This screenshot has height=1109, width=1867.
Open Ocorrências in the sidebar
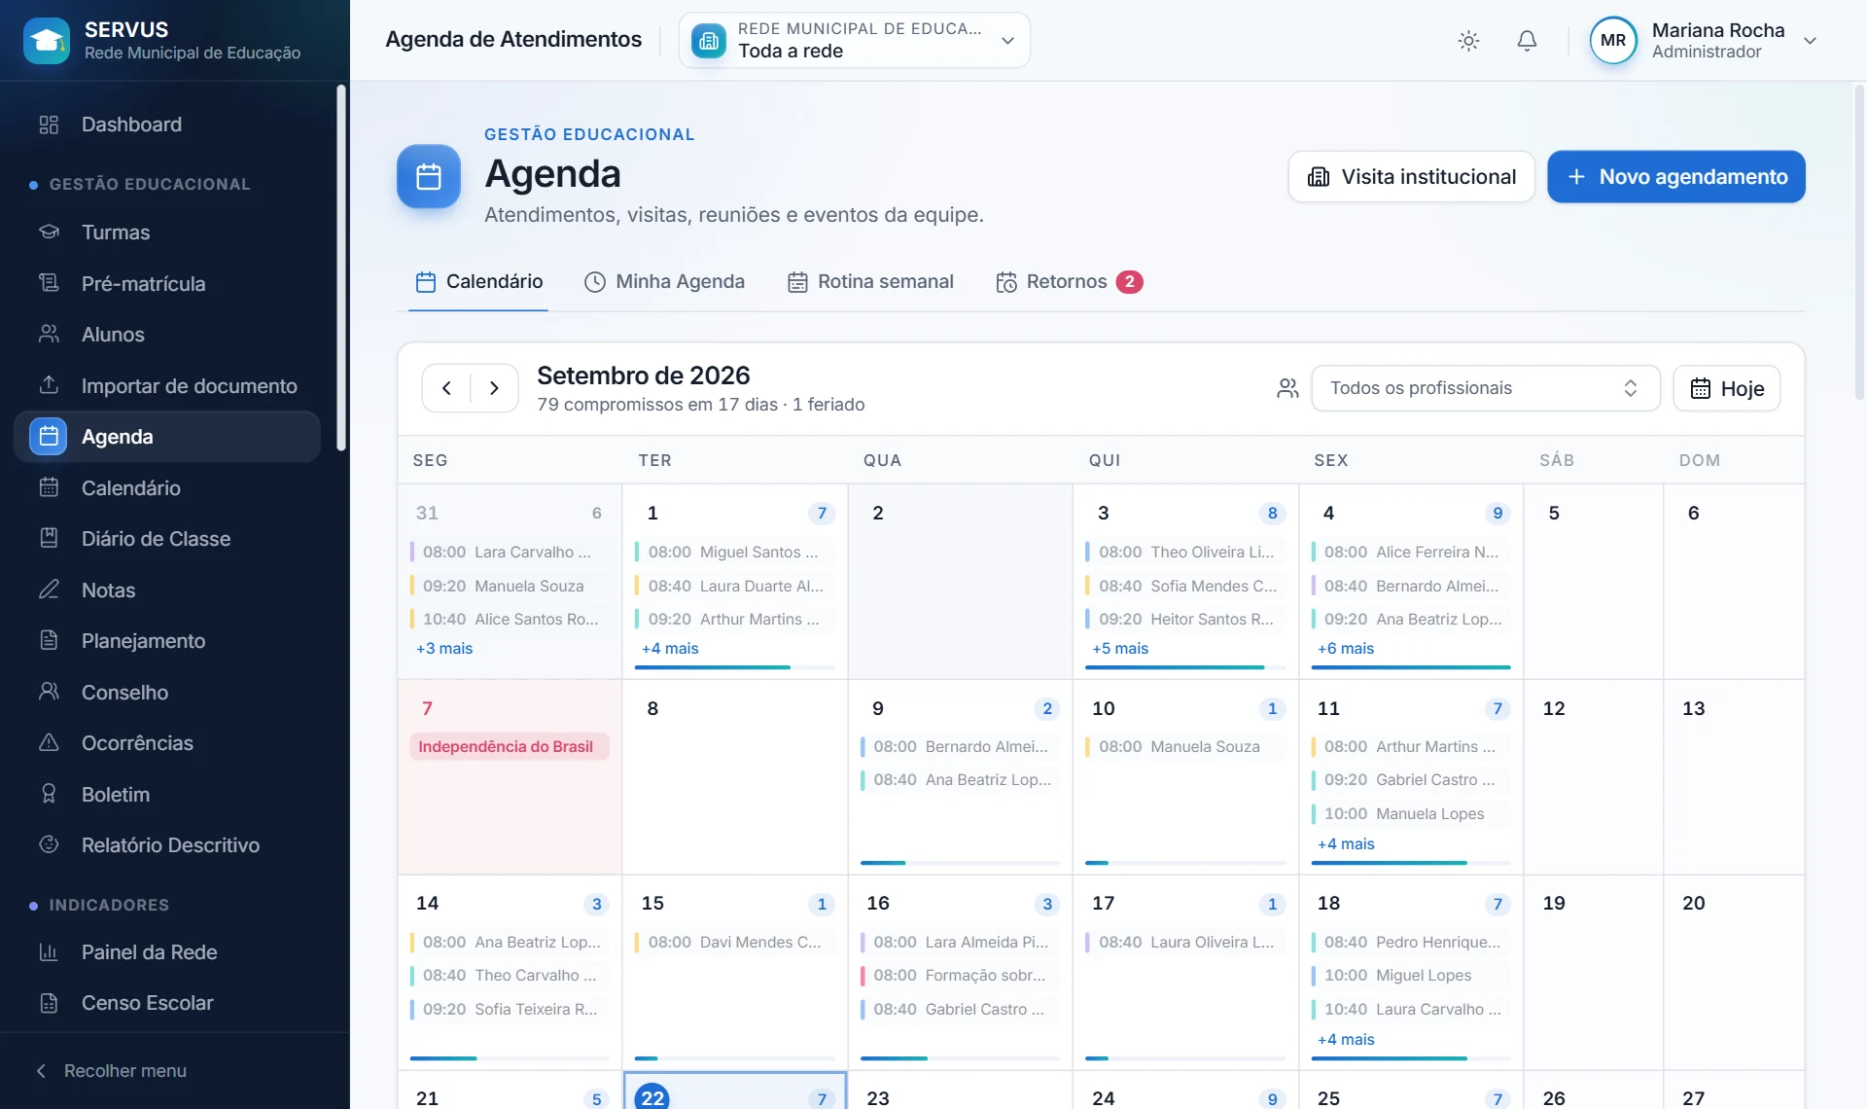(x=167, y=743)
